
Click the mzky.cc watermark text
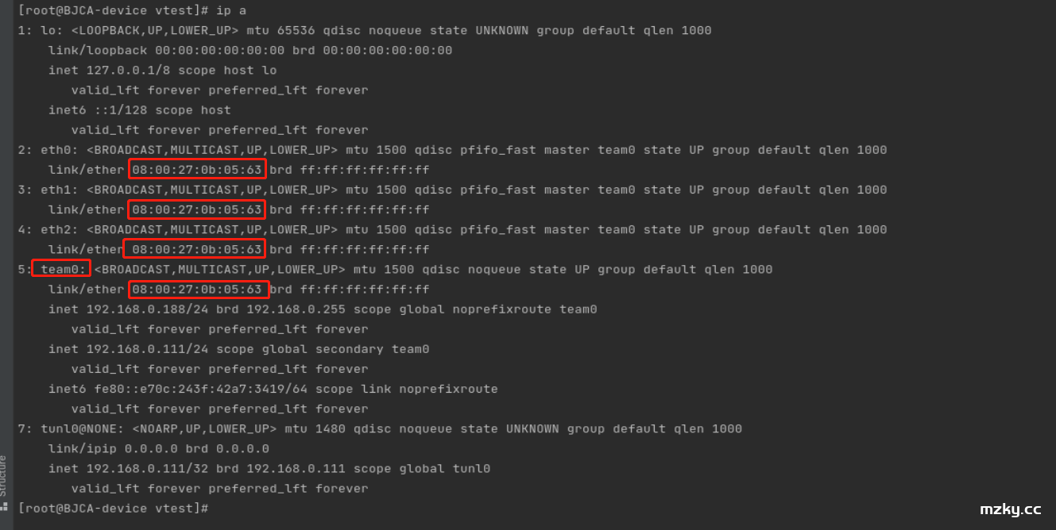tap(1011, 509)
